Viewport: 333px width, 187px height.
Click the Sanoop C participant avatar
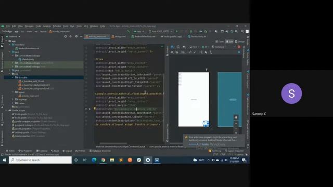(x=291, y=94)
